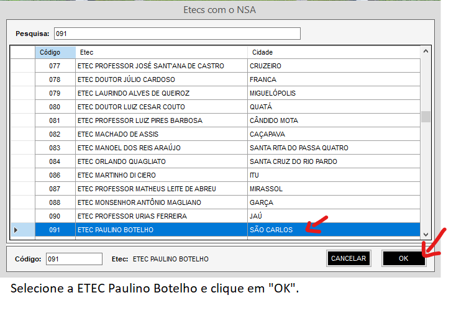
Task: Select row ETEC ORLANDO QUAGLIATO
Action: click(162, 161)
